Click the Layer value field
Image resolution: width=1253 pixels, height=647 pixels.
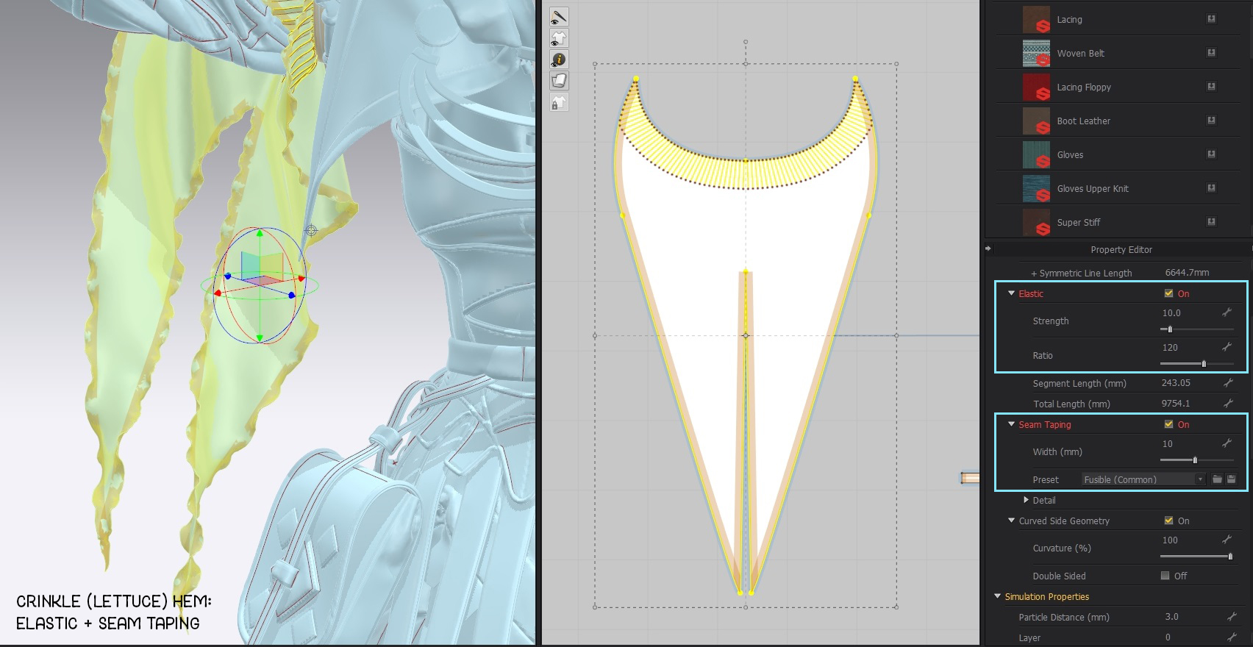click(x=1168, y=637)
